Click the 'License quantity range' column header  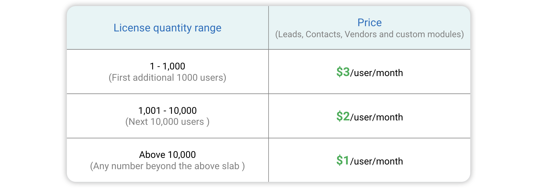click(x=167, y=28)
